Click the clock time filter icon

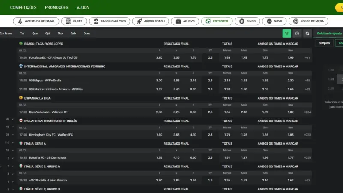[x=297, y=33]
